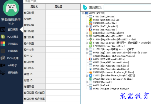Click the XTaskBarBtn colorful icon
Image resolution: width=151 pixels, height=104 pixels.
pyautogui.click(x=90, y=23)
